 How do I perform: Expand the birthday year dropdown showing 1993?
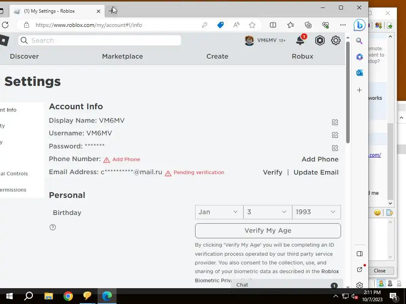coord(316,212)
